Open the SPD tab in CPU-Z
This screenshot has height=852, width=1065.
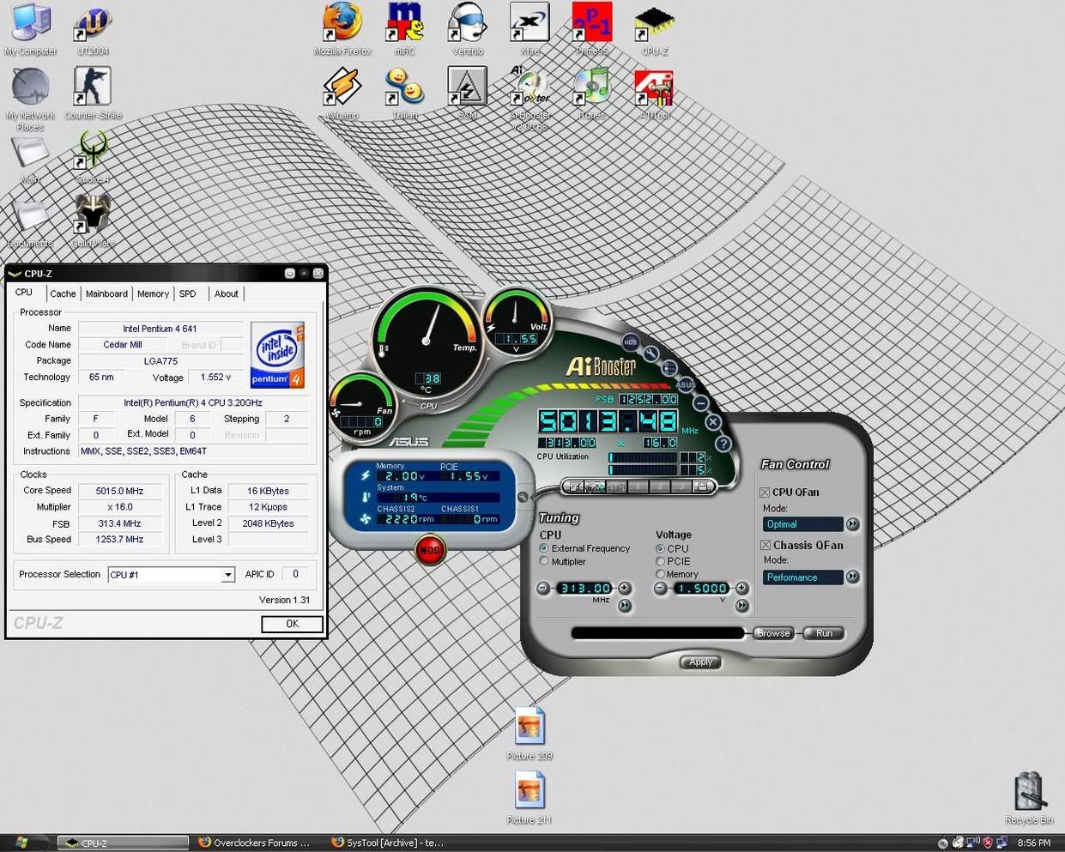click(187, 293)
